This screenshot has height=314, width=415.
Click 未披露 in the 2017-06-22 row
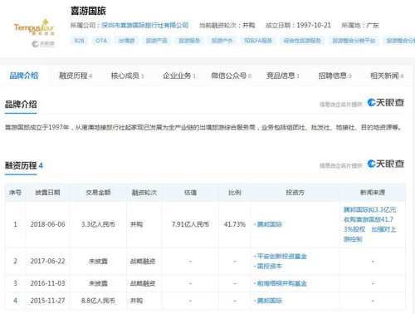tap(98, 261)
